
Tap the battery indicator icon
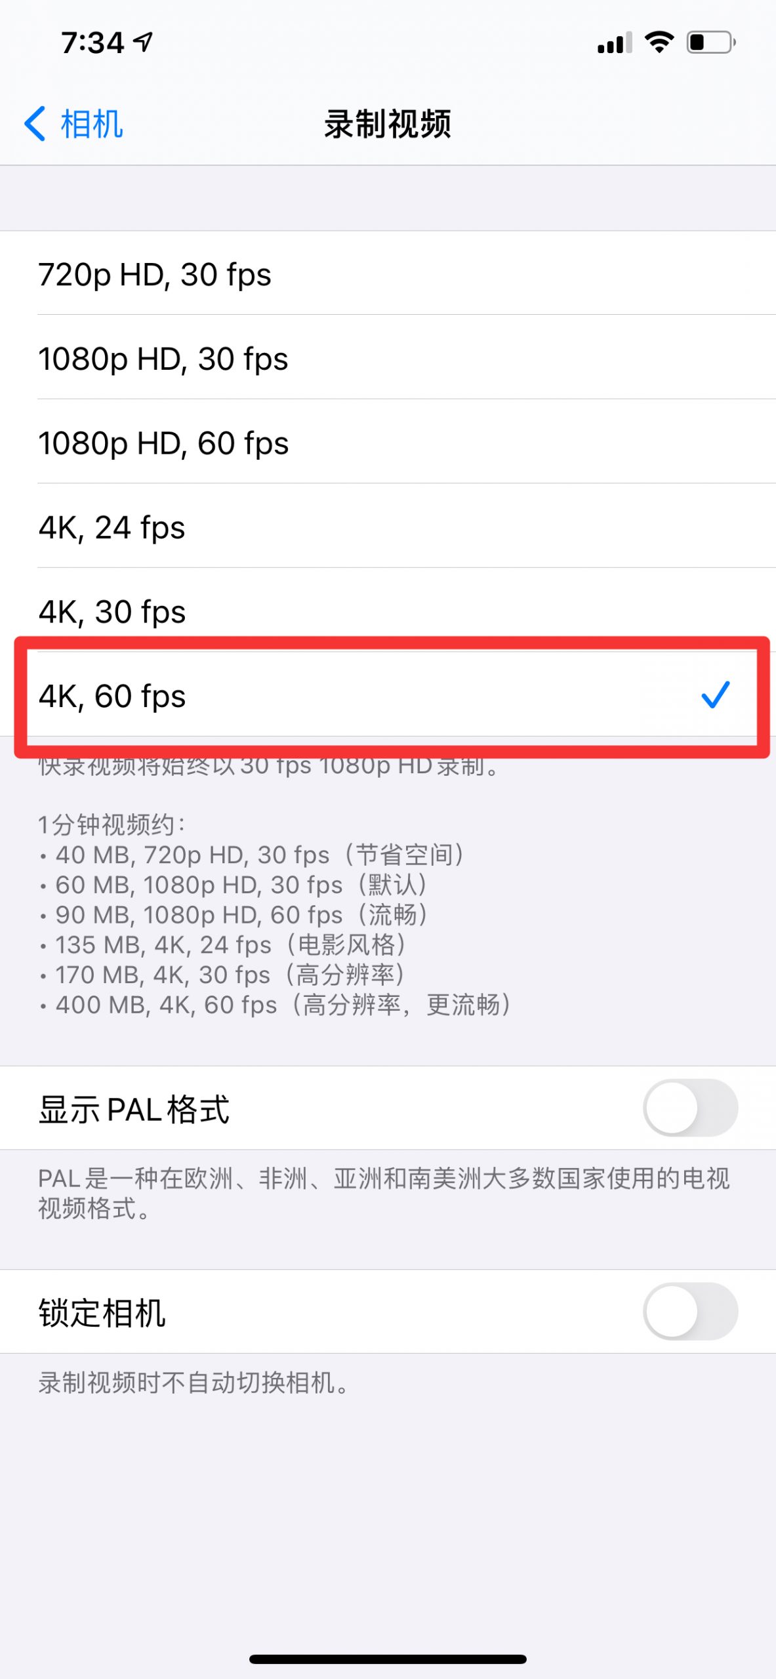[711, 42]
